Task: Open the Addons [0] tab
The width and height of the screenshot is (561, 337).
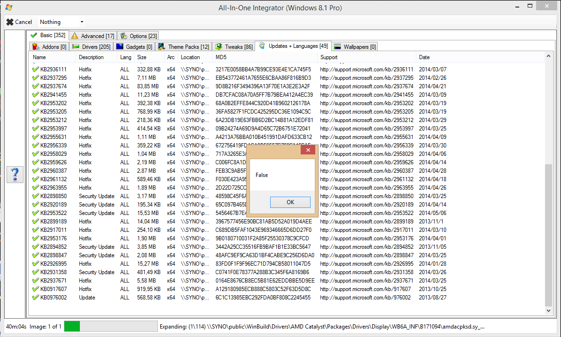Action: click(x=49, y=47)
